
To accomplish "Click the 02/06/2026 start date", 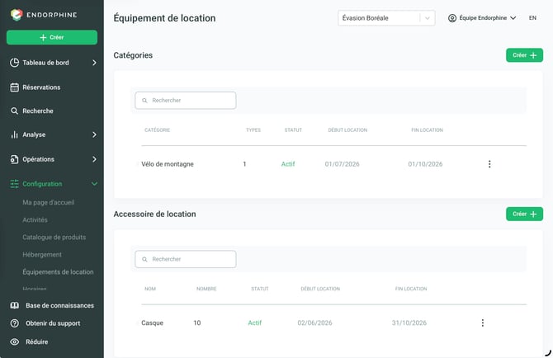I will [x=314, y=323].
